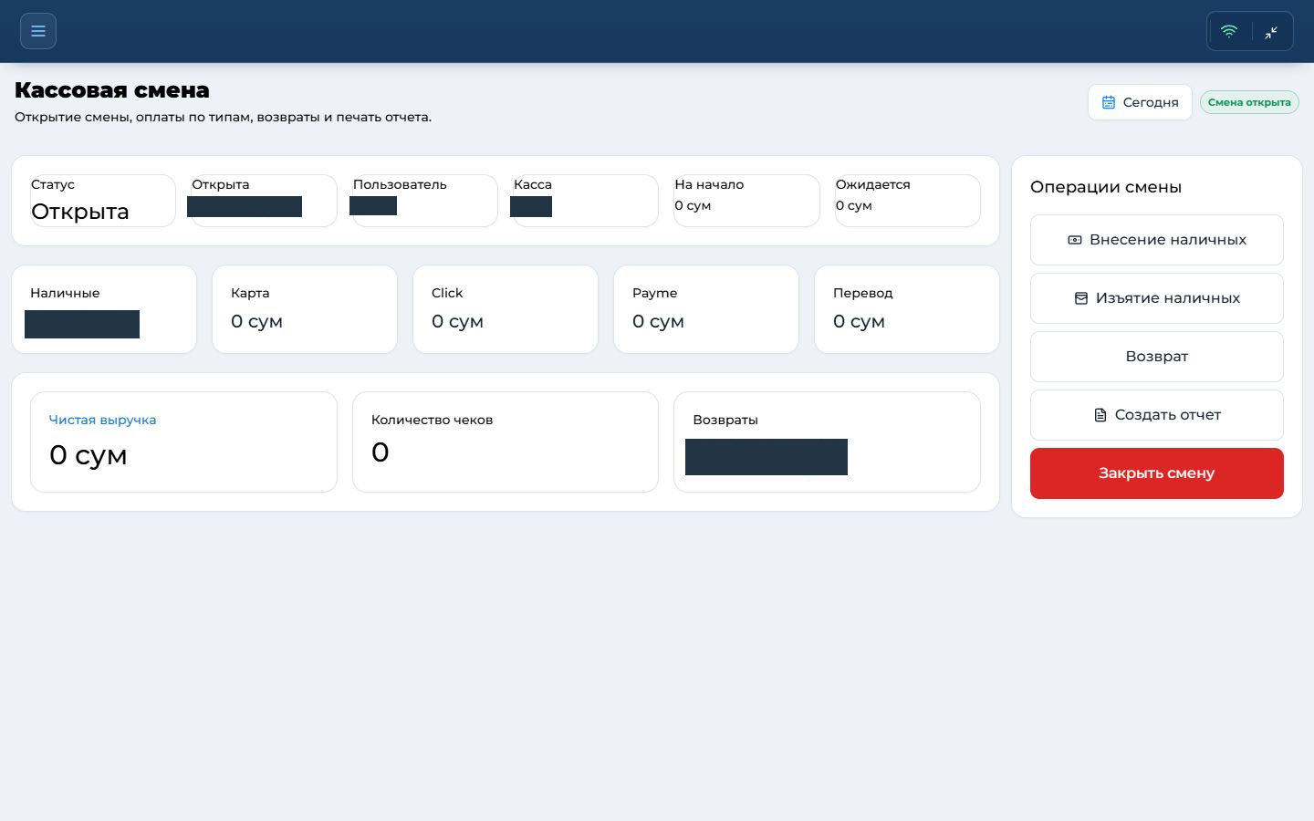Image resolution: width=1314 pixels, height=821 pixels.
Task: Open the hamburger menu in header
Action: click(x=38, y=31)
